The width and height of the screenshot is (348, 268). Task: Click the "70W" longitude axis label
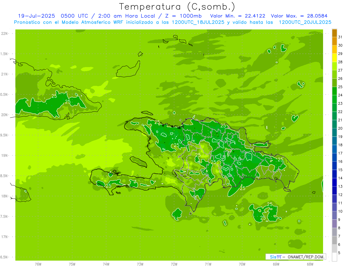[x=242, y=264]
